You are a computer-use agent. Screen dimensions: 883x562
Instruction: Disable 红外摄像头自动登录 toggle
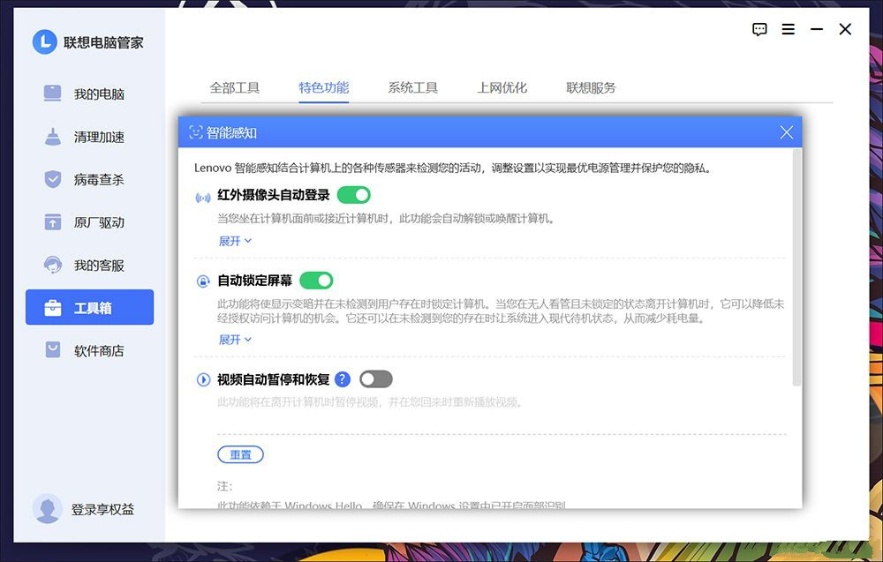pyautogui.click(x=354, y=195)
